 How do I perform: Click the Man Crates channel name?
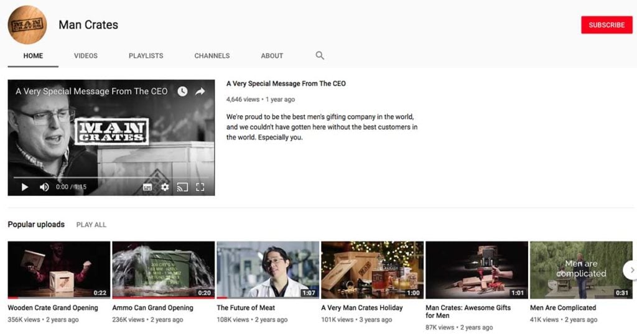point(88,25)
